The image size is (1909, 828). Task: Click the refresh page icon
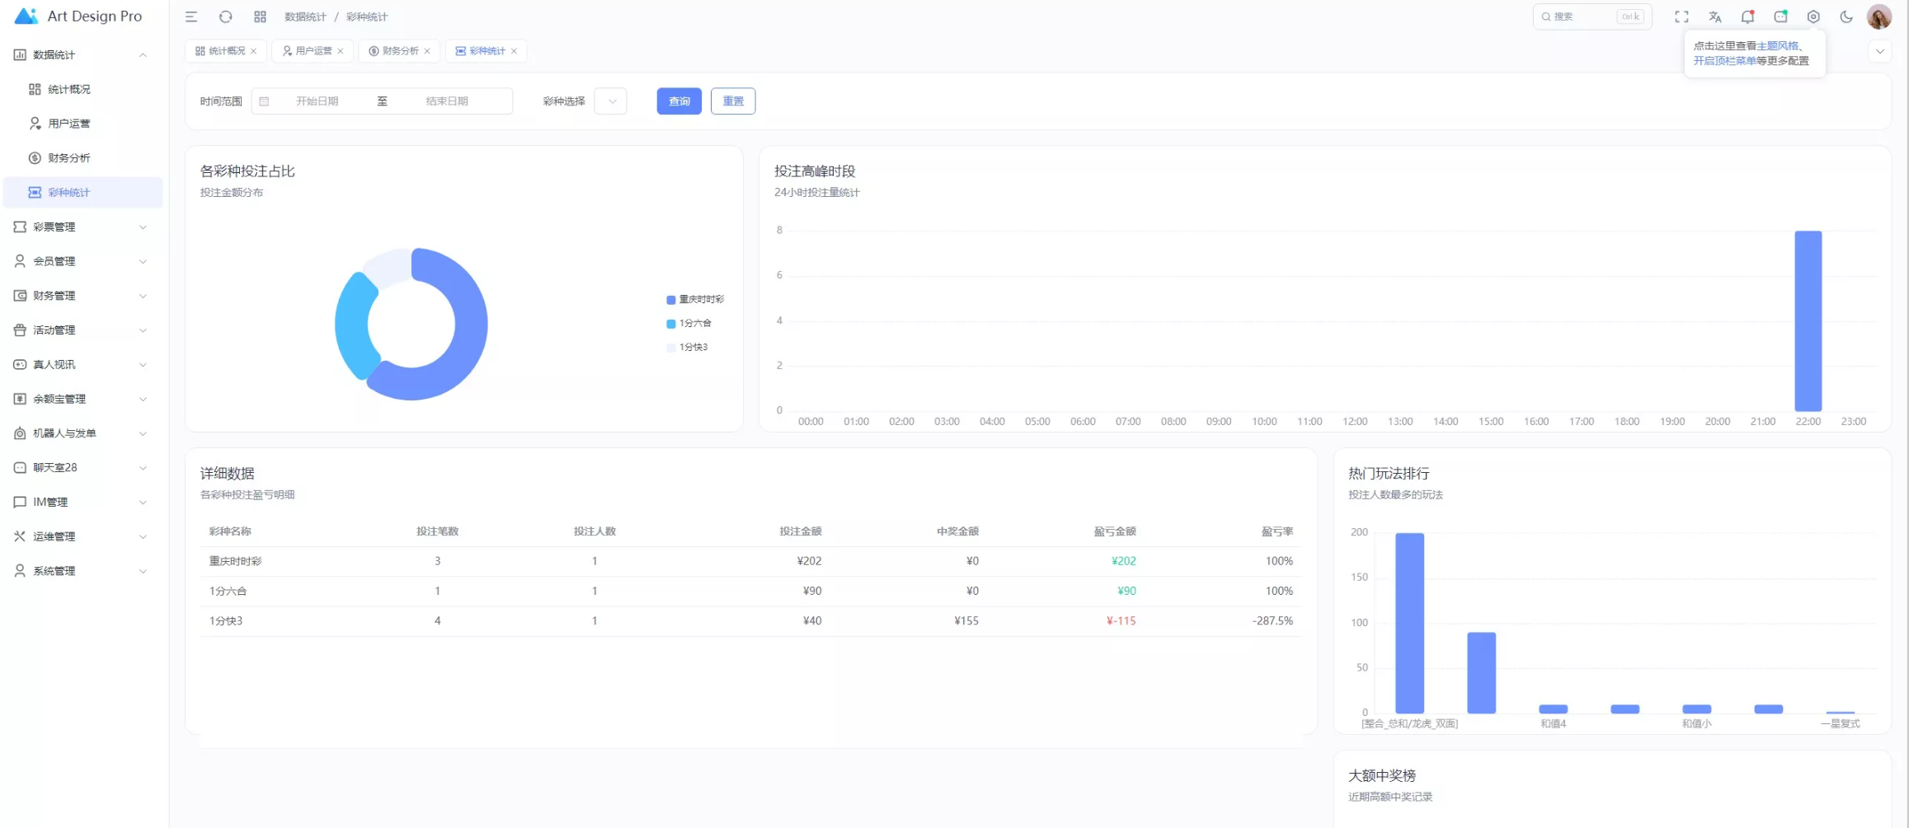pyautogui.click(x=225, y=16)
